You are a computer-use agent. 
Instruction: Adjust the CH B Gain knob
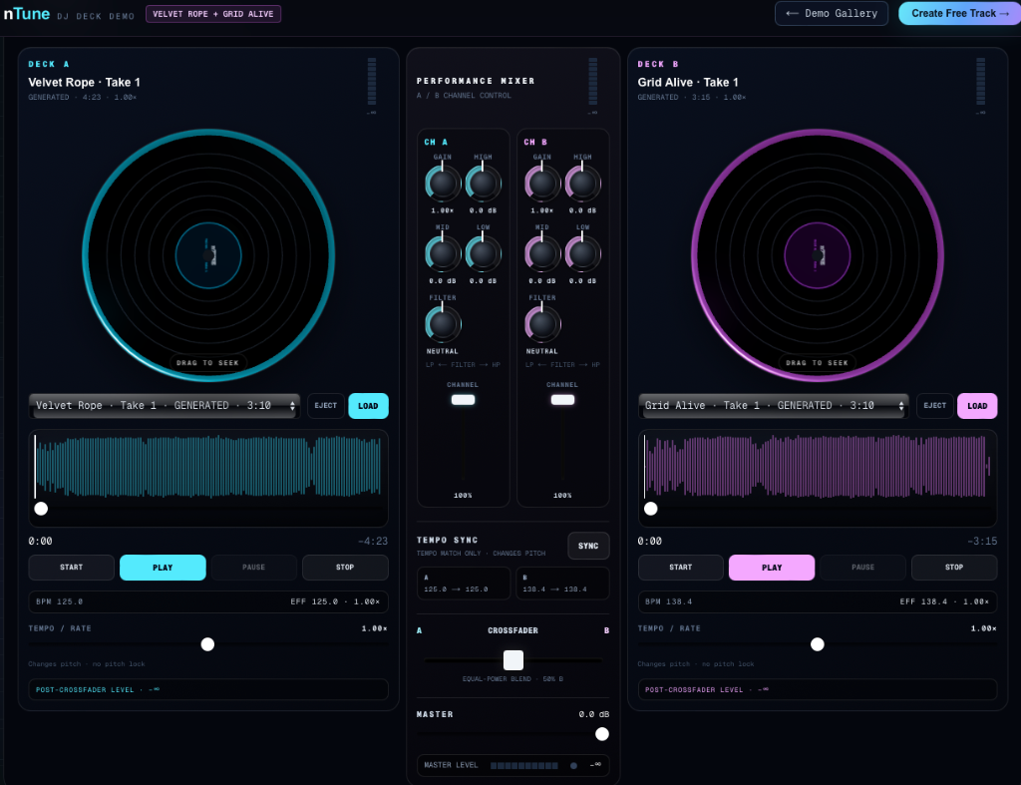[x=542, y=184]
